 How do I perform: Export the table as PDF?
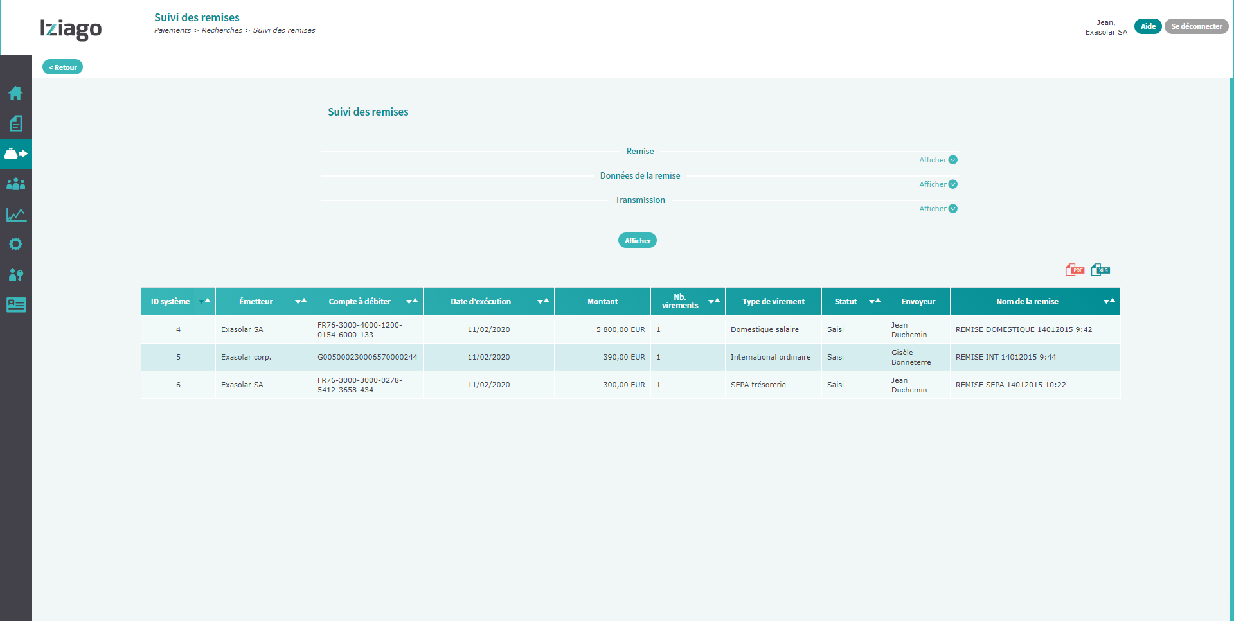(1075, 270)
